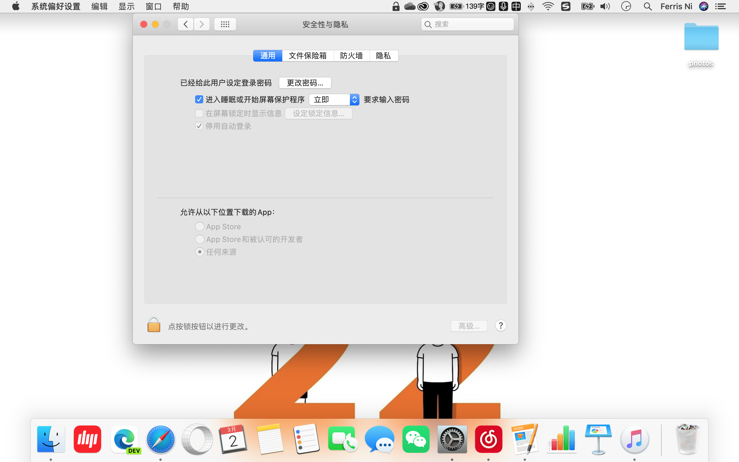Screen dimensions: 739x462
Task: Click the lock icon to unlock changes
Action: 154,325
